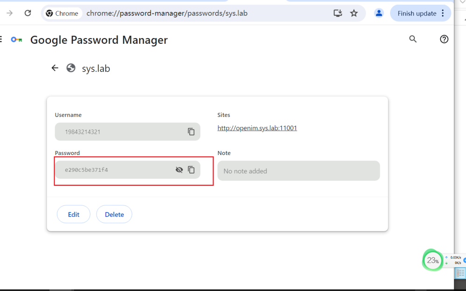
Task: Click the green 23% floating widget
Action: tap(433, 260)
